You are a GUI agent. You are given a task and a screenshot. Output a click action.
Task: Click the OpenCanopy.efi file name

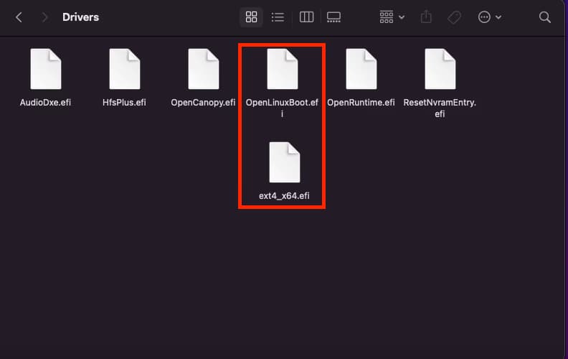click(203, 103)
